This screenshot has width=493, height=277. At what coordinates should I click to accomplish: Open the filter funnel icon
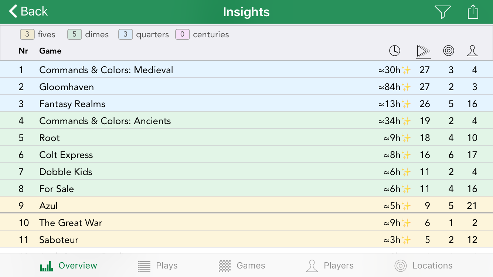[442, 12]
